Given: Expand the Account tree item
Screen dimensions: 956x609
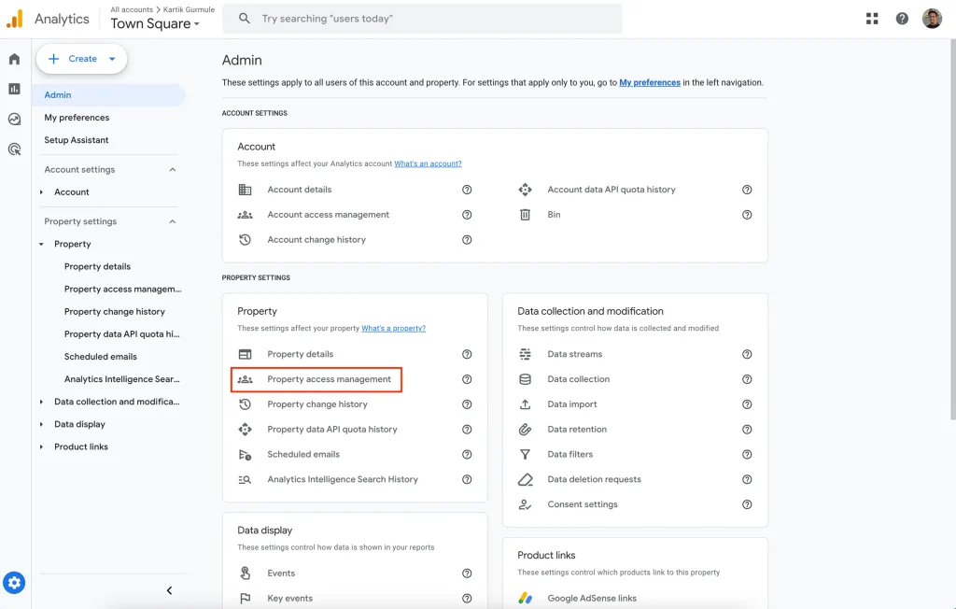Looking at the screenshot, I should coord(41,192).
